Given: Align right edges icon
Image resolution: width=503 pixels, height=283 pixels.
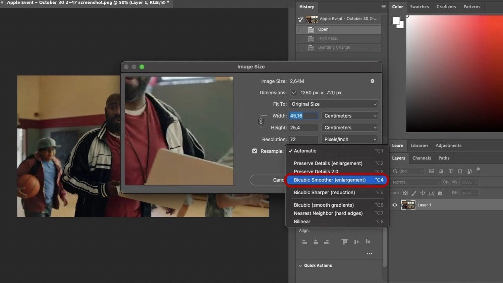Looking at the screenshot, I should click(327, 242).
